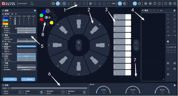Select the crosshair plus tool in preview panel
The height and width of the screenshot is (96, 178).
(168, 15)
